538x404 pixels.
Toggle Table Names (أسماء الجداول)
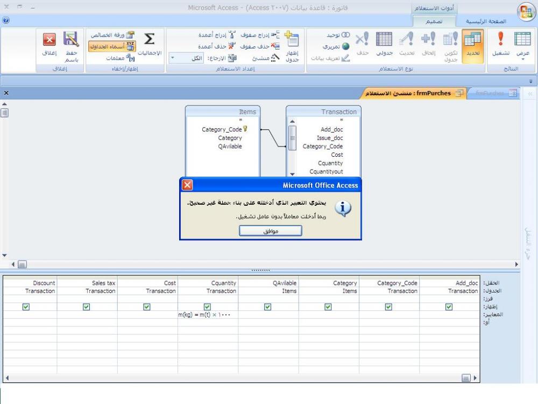click(x=112, y=46)
